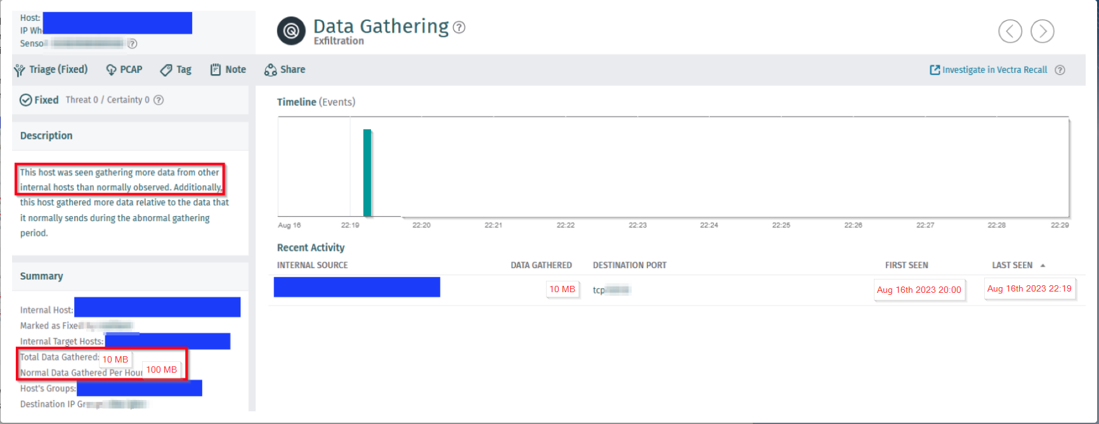Click the Marked as Fixed row
The width and height of the screenshot is (1099, 424).
(76, 326)
